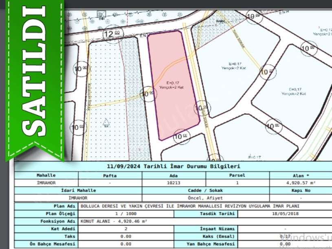Click the triangle survey symbol in dotted area
Viewport: 332px width, 249px height.
coord(106,121)
